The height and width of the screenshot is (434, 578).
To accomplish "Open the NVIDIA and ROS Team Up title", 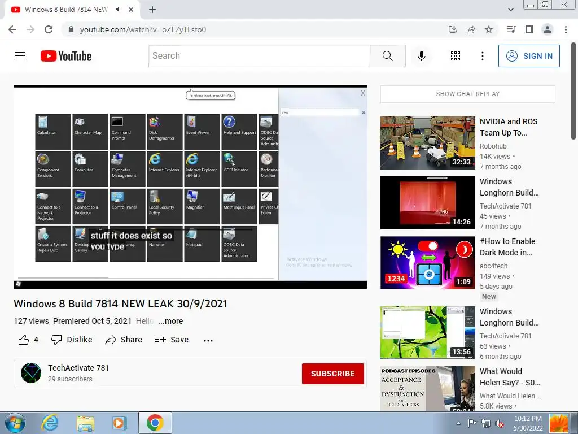I will pyautogui.click(x=509, y=127).
